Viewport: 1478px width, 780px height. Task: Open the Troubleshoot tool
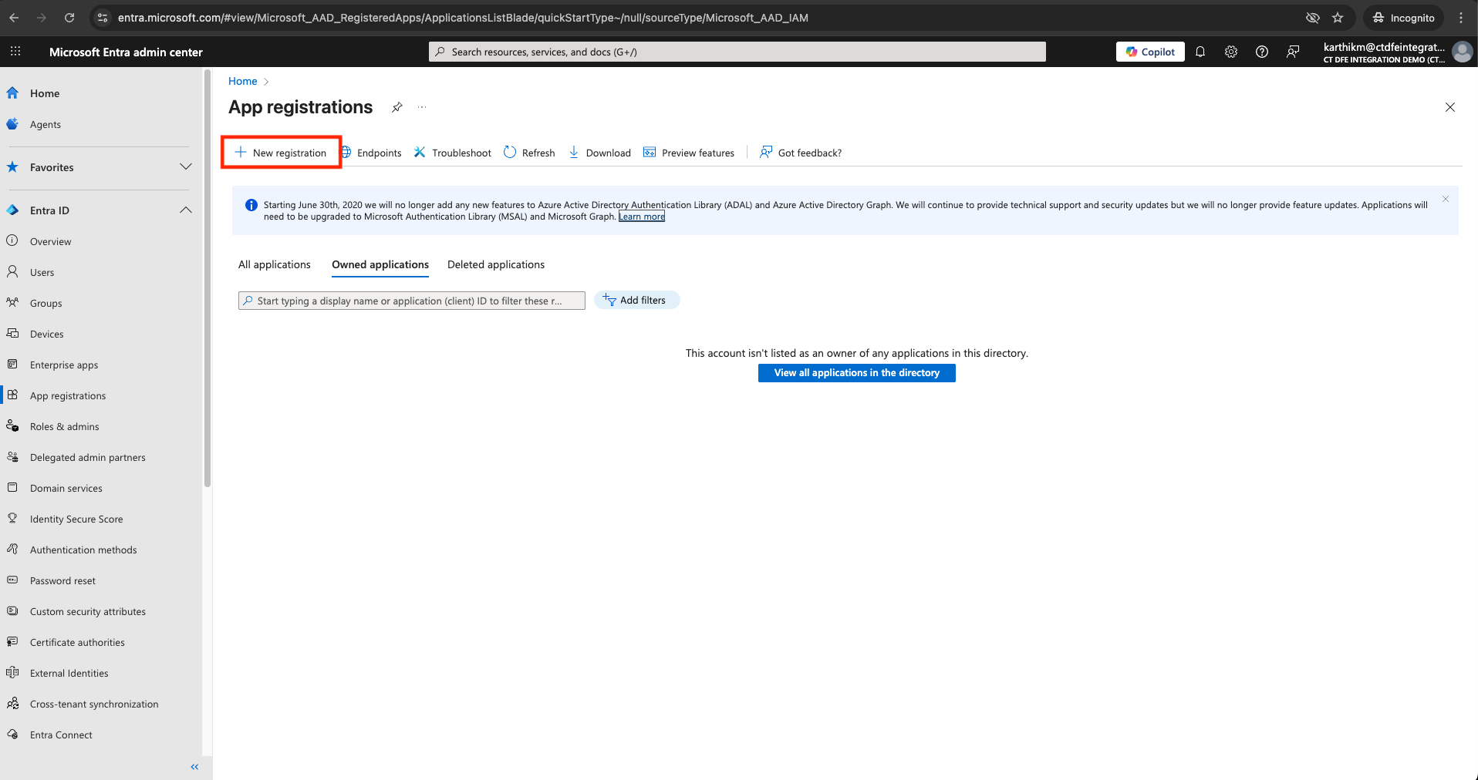coord(453,153)
